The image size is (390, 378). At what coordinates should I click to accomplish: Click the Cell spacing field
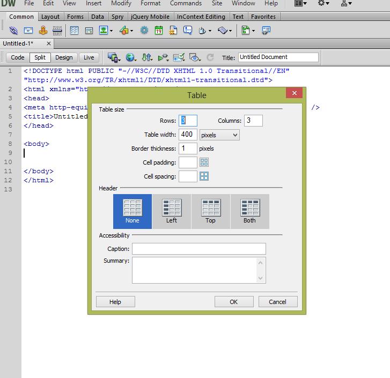point(188,176)
